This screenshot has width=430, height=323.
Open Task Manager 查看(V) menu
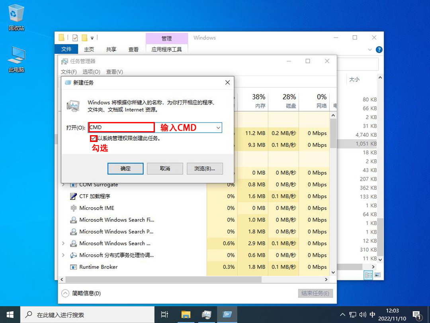coord(114,72)
